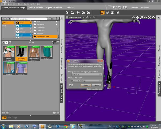Open the view mode dropdown next to the search field
The width and height of the screenshot is (161, 129).
53,19
